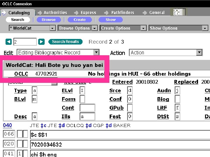Screen dimensions: 210x157
Task: Edit the Desc value box
Action: pos(34,116)
